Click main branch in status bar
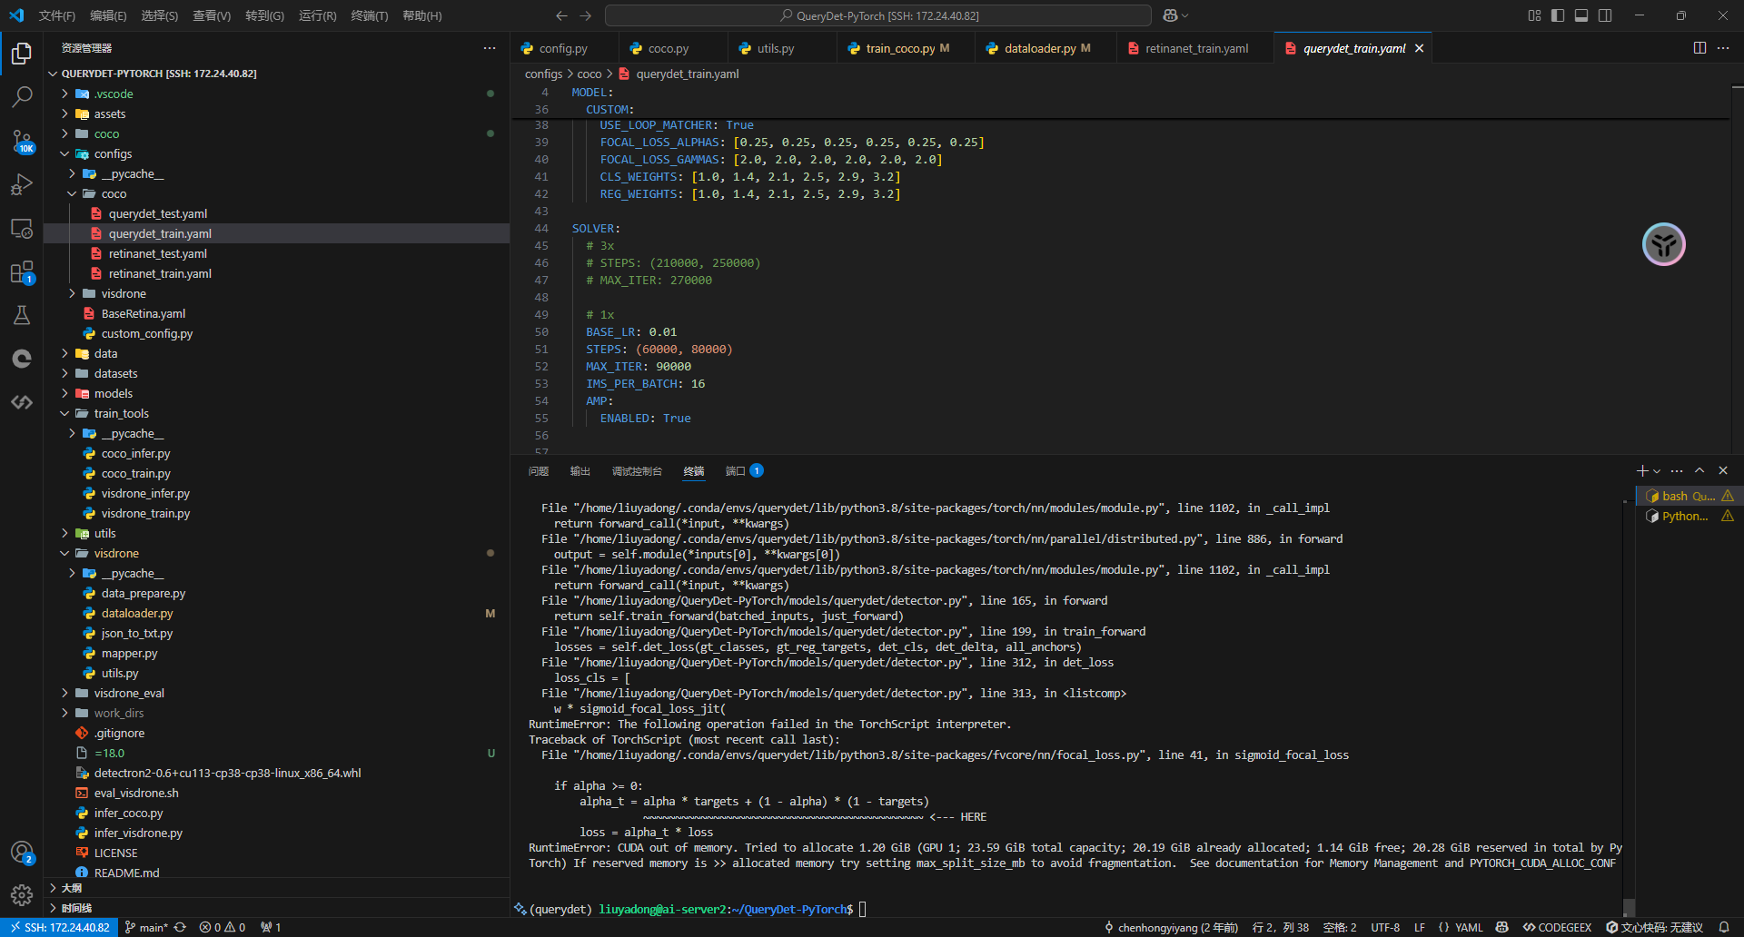 pos(146,927)
